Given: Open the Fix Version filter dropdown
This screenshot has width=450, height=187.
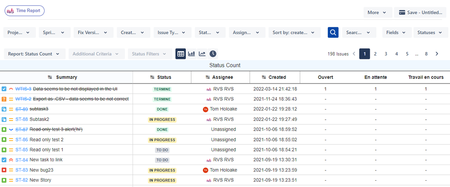Looking at the screenshot, I should click(93, 33).
